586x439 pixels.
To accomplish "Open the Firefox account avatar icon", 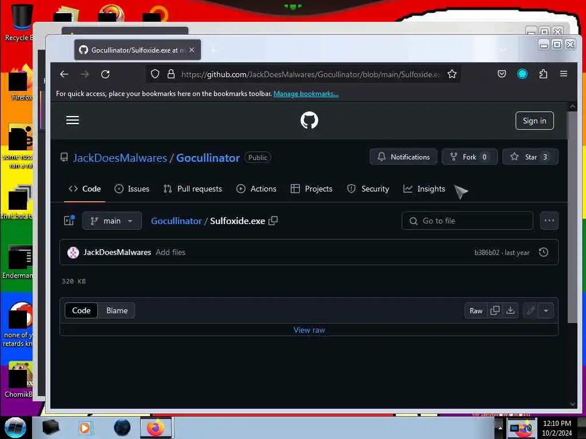I will [x=522, y=74].
